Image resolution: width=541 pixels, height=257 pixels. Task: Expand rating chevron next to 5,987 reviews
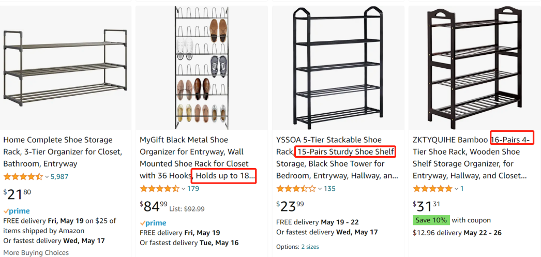(47, 177)
